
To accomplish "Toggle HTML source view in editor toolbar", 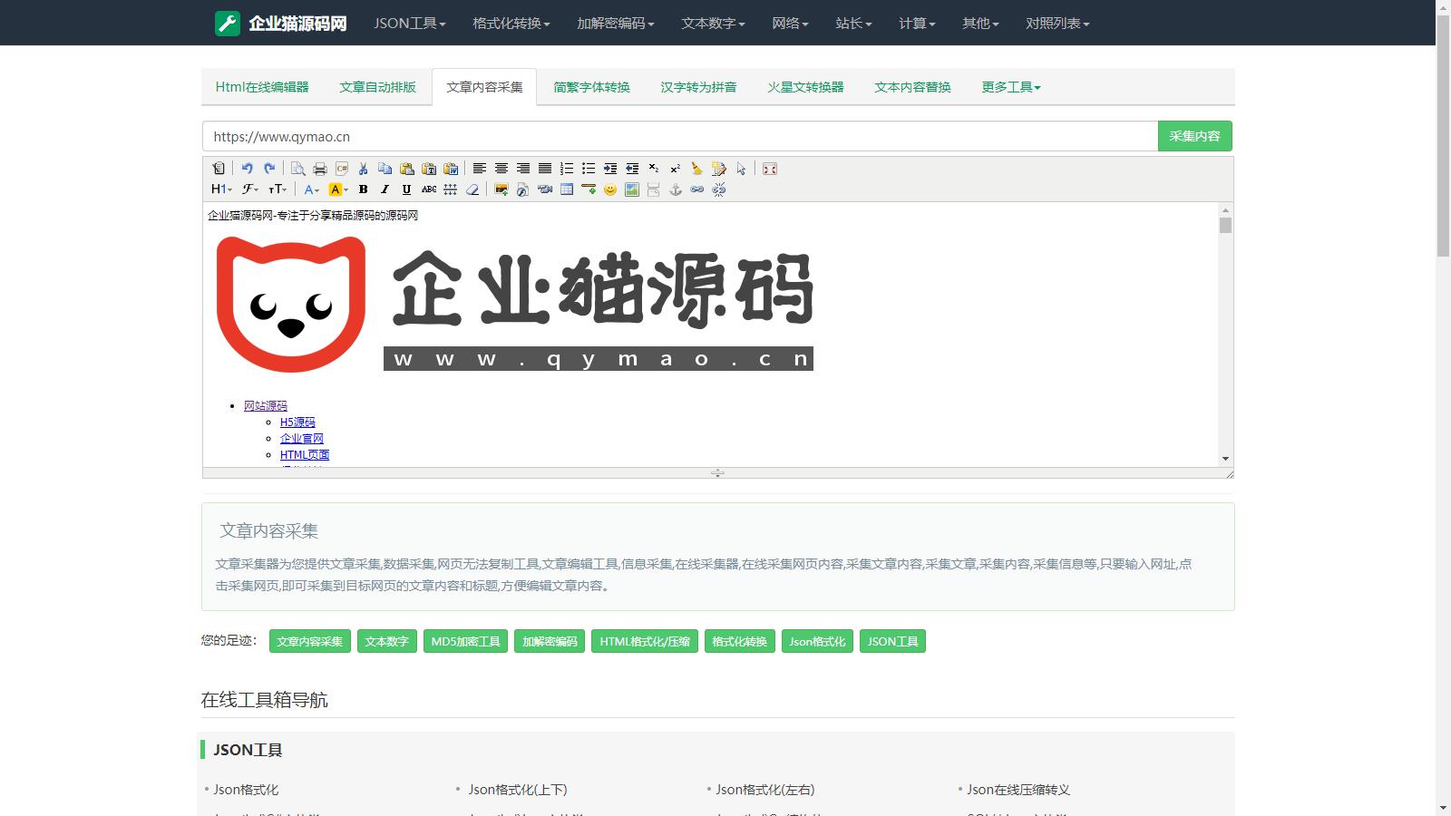I will 219,169.
